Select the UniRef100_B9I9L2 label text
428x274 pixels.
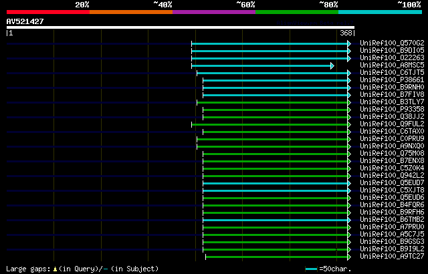pyautogui.click(x=392, y=249)
